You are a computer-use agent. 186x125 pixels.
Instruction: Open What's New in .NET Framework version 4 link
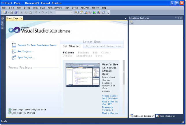(x=110, y=106)
